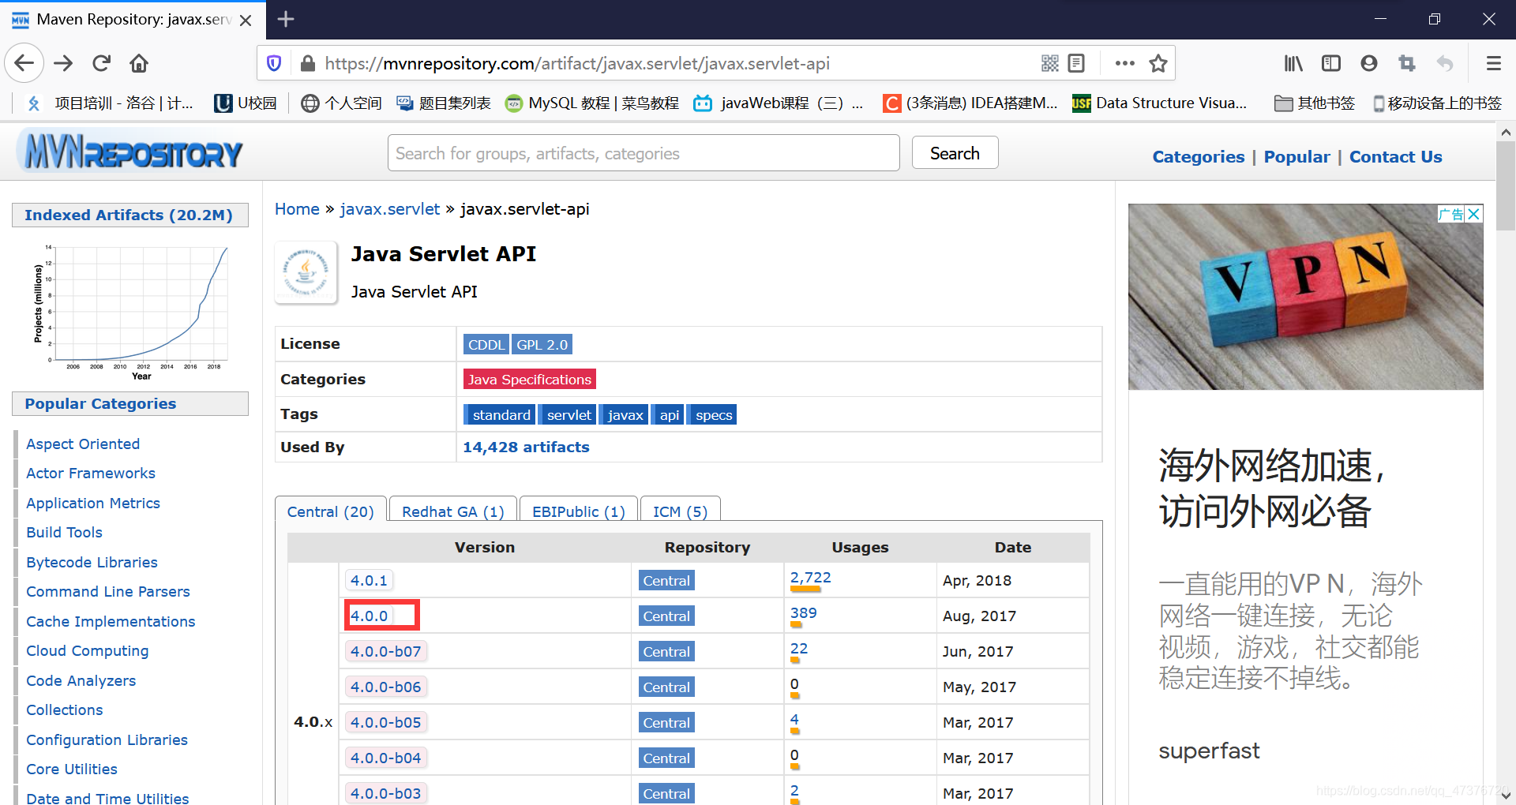
Task: Go back to the previous page
Action: pyautogui.click(x=24, y=63)
